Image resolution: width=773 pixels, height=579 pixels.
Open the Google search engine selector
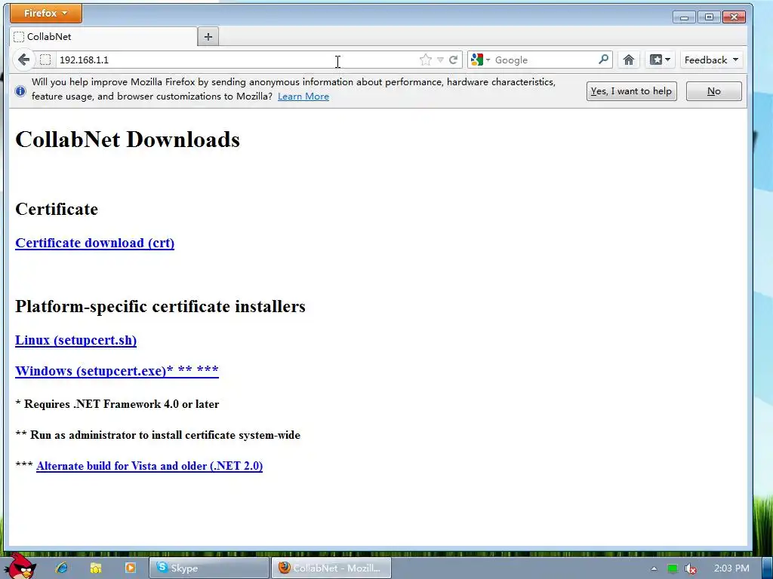480,60
